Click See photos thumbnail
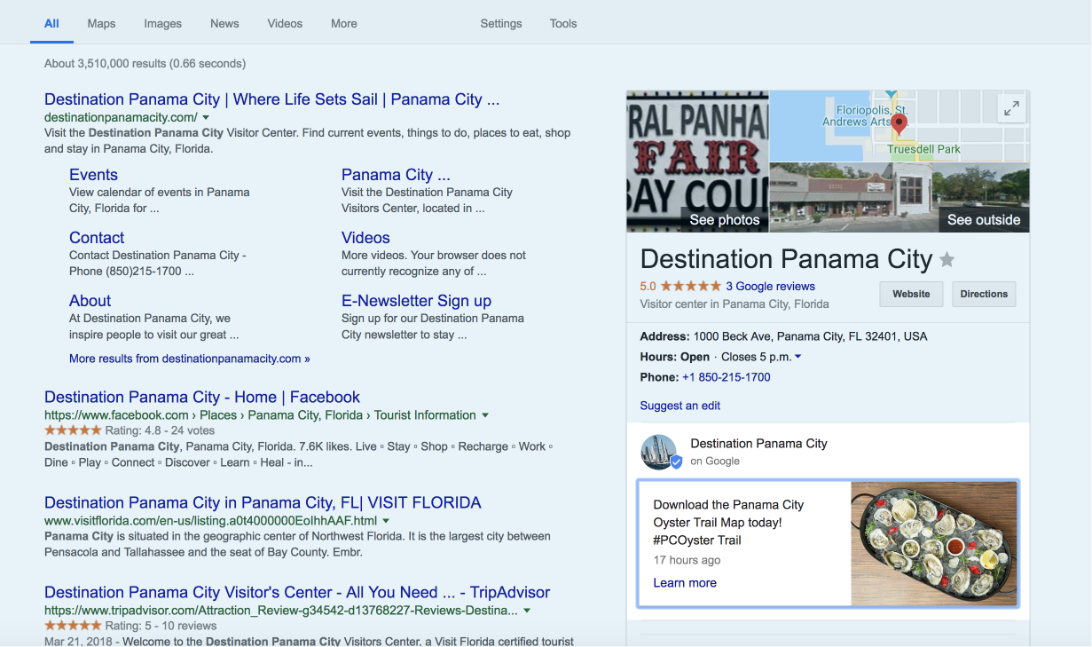 pyautogui.click(x=697, y=161)
